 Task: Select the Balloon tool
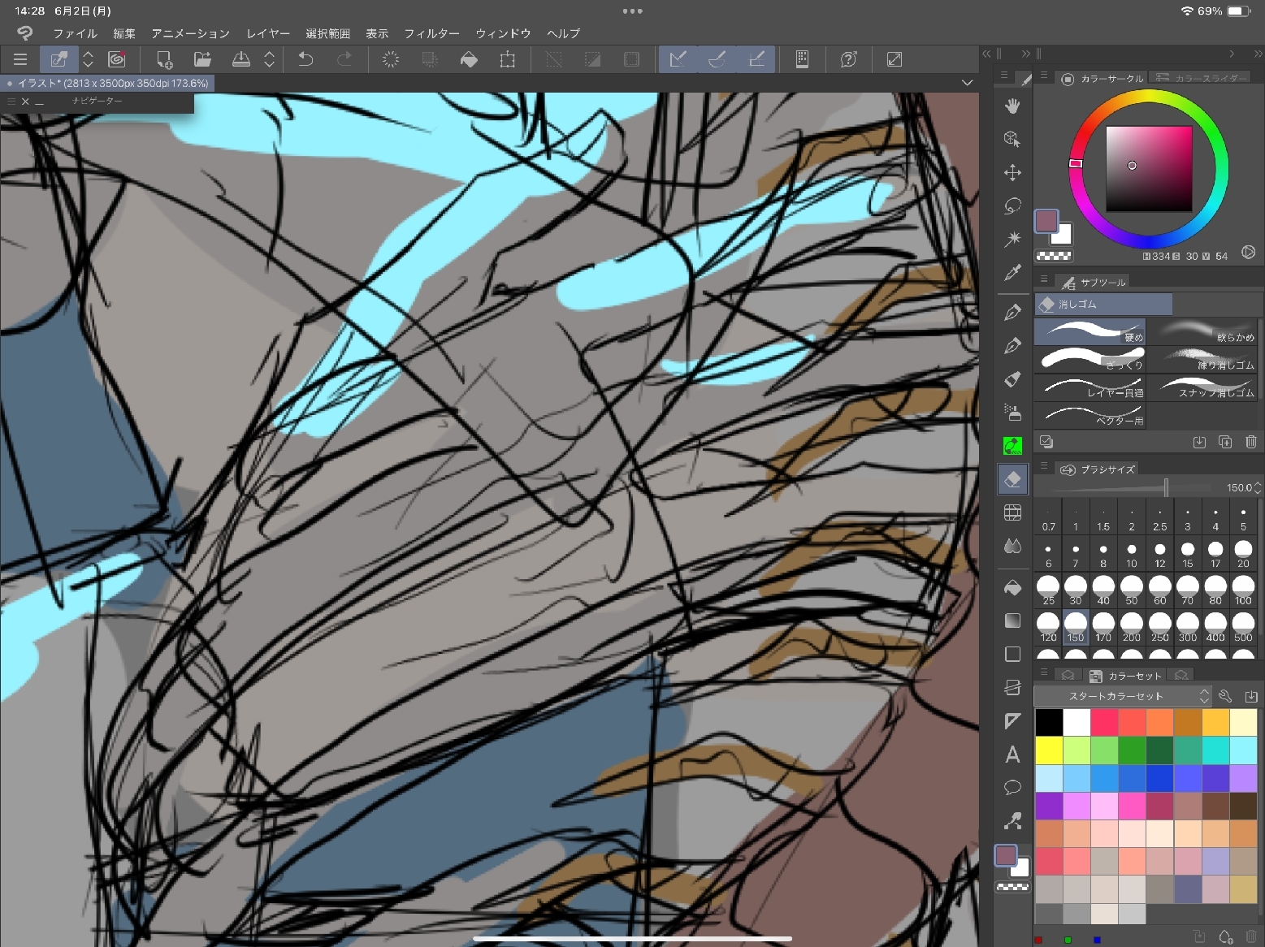1012,787
